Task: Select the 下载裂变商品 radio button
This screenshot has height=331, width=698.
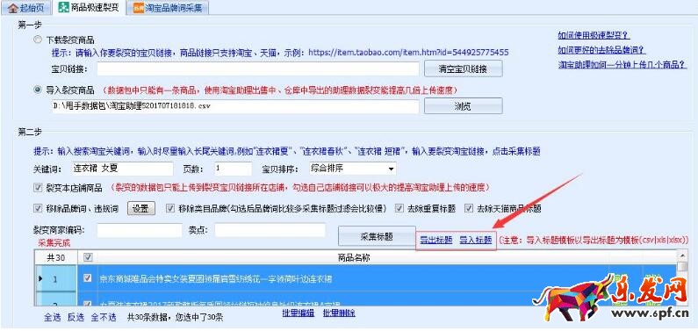Action: pyautogui.click(x=38, y=40)
